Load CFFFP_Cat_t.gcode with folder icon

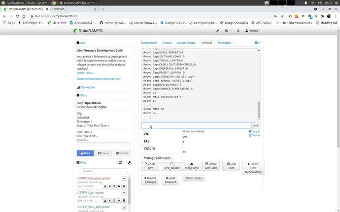[119, 201]
